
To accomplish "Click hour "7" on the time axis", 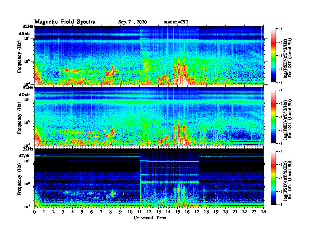I will [x=101, y=212].
